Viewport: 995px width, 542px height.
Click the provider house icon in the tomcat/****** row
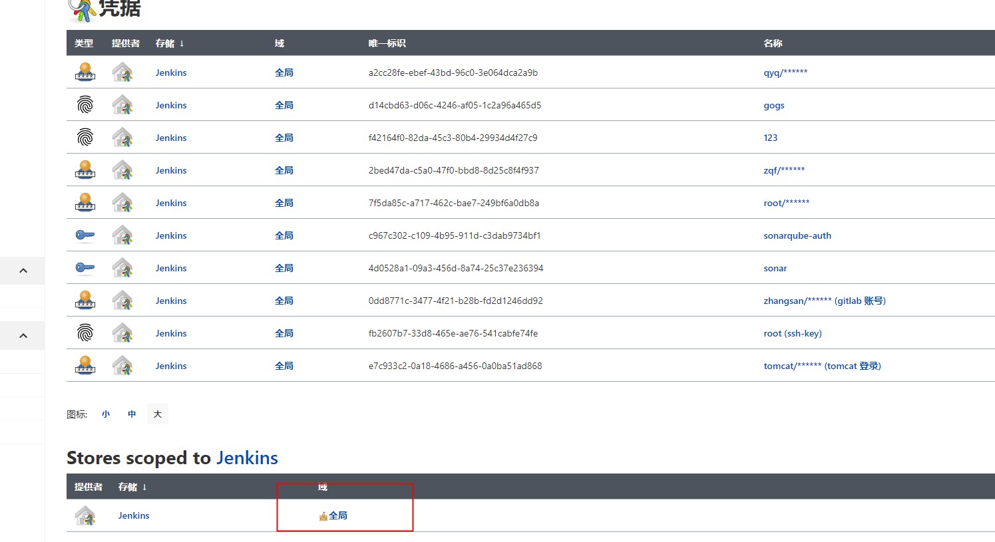coord(122,365)
